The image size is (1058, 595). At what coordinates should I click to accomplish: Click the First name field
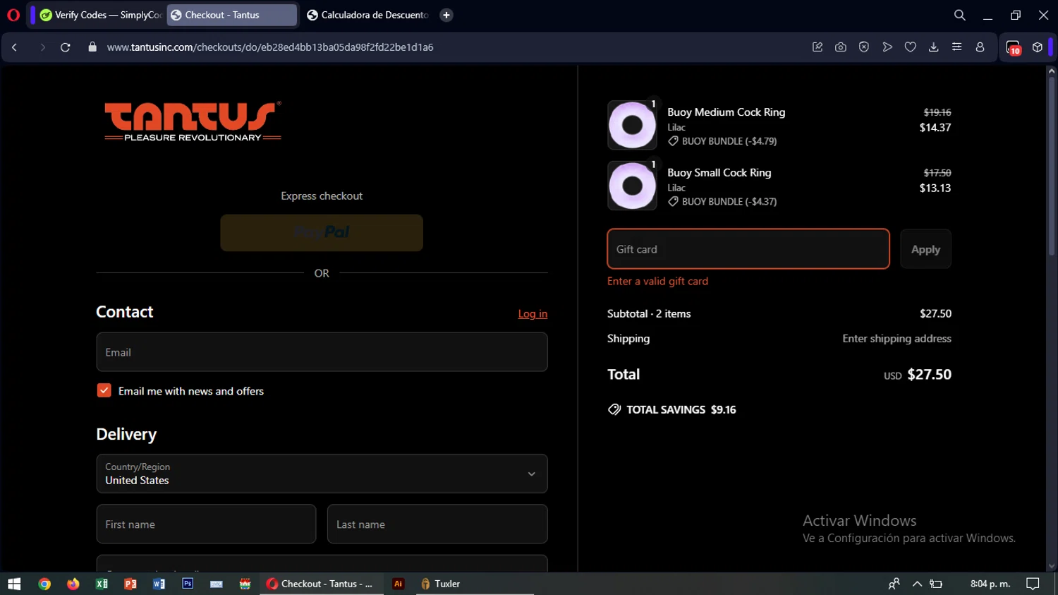click(x=206, y=524)
